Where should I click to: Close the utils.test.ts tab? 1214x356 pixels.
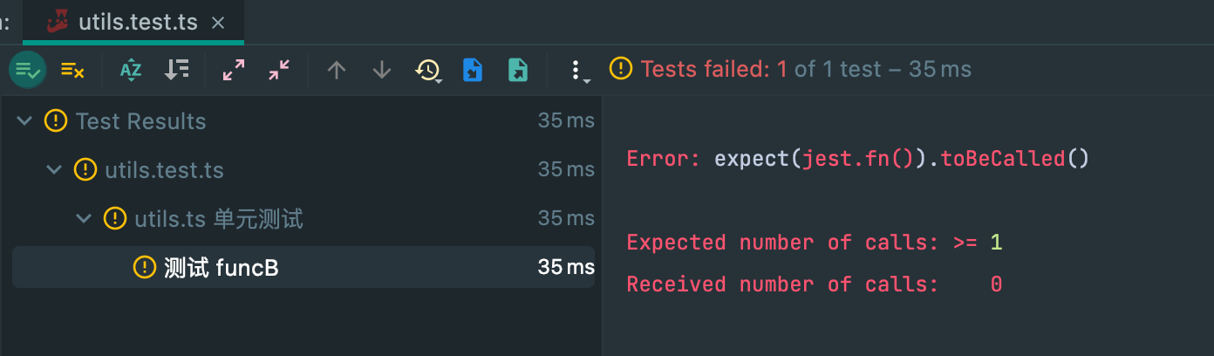click(x=218, y=23)
